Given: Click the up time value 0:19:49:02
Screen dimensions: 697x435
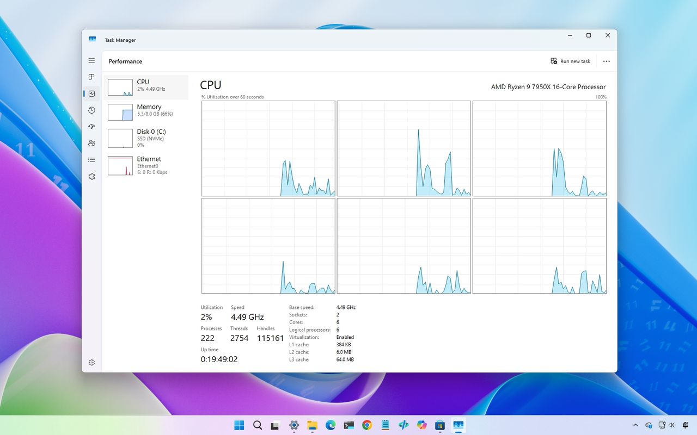Looking at the screenshot, I should coord(219,359).
